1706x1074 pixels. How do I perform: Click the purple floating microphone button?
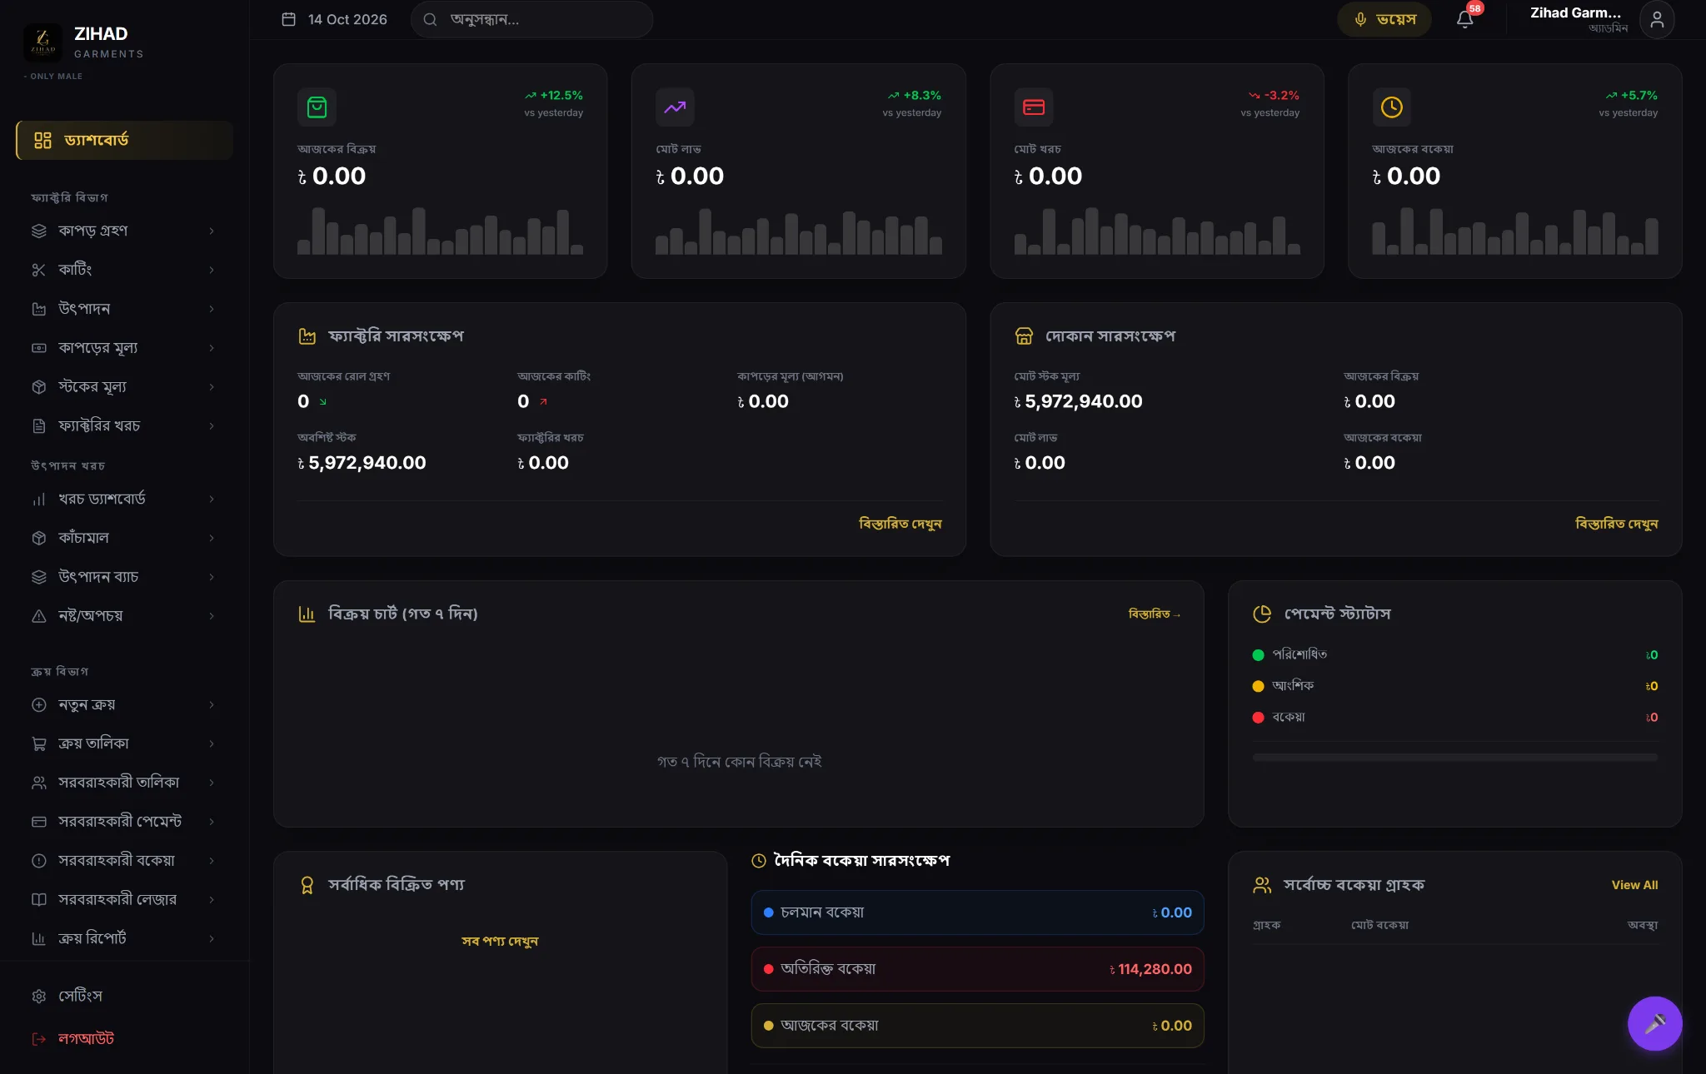(x=1654, y=1023)
